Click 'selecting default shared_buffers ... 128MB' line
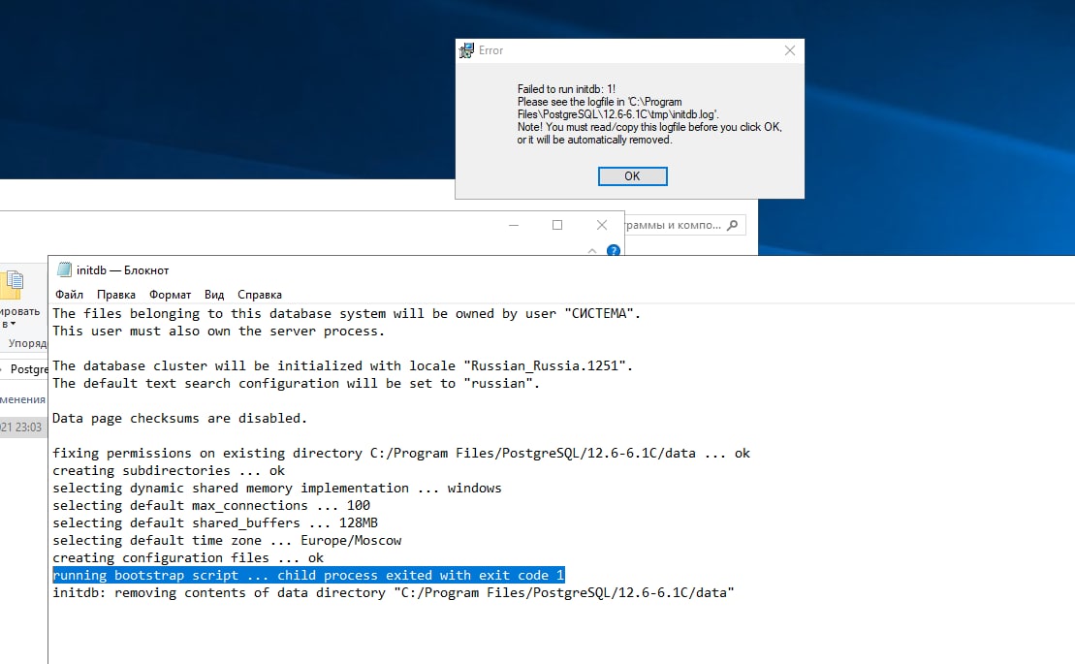This screenshot has height=664, width=1075. click(215, 522)
